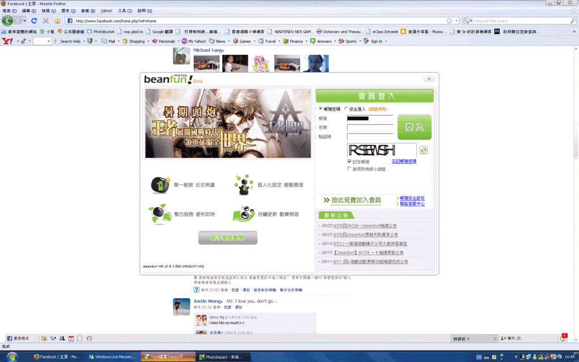Open the 工具 (T) menu
Viewport: 579px width, 362px height.
point(125,11)
